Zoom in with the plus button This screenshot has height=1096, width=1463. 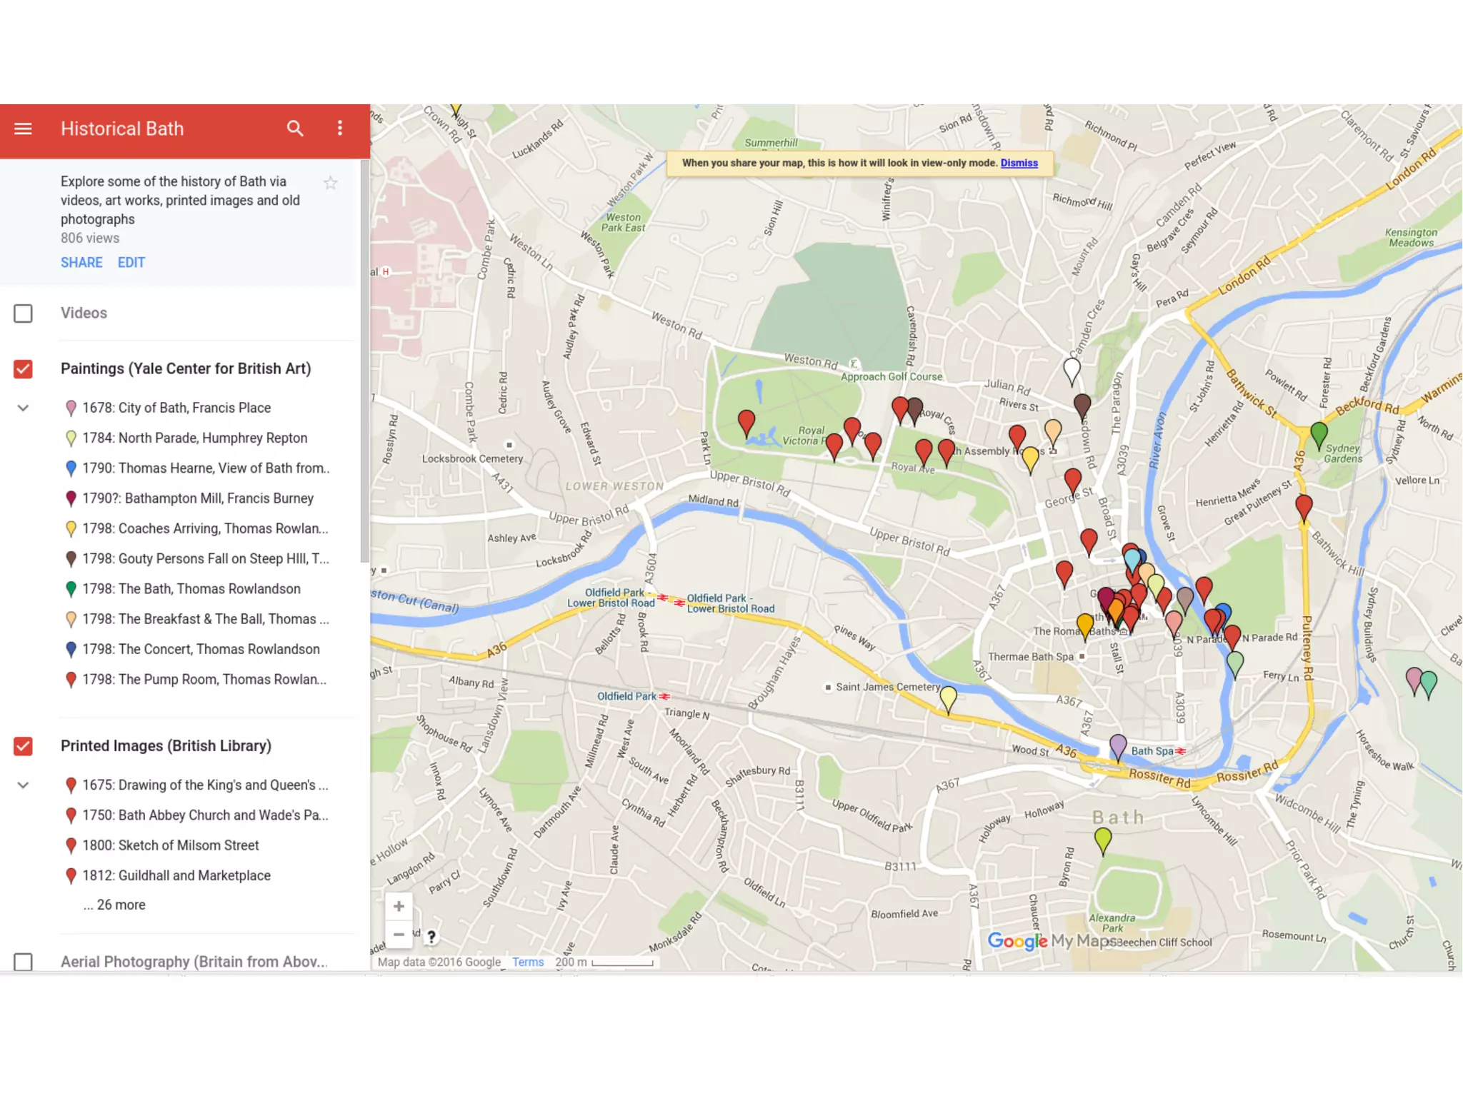[399, 906]
